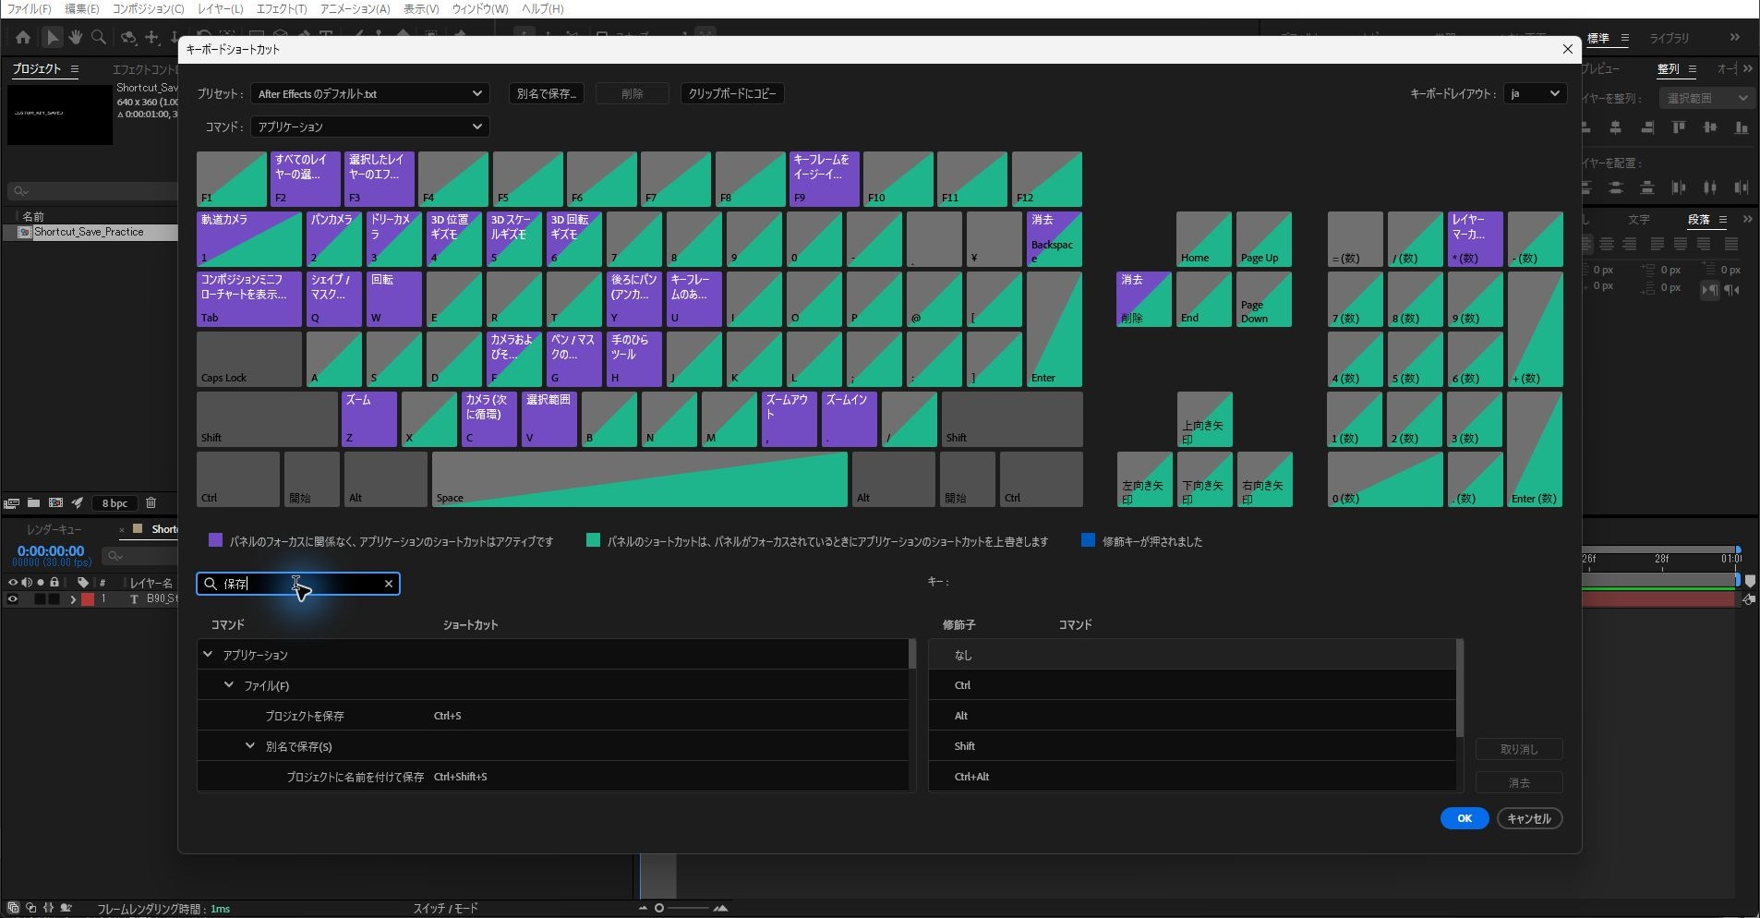Viewport: 1760px width, 918px height.
Task: Switch to the レンダーキュー tab
Action: pos(54,529)
